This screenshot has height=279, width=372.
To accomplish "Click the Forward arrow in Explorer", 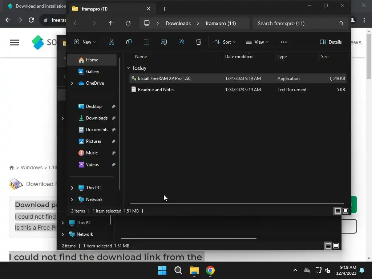I will coord(93,23).
